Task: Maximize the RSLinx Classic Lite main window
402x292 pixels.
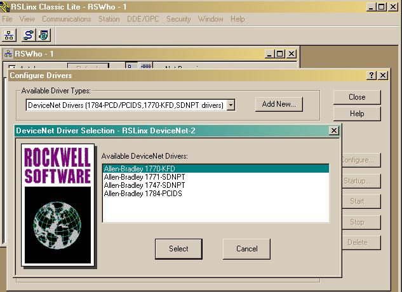Action: [x=381, y=7]
